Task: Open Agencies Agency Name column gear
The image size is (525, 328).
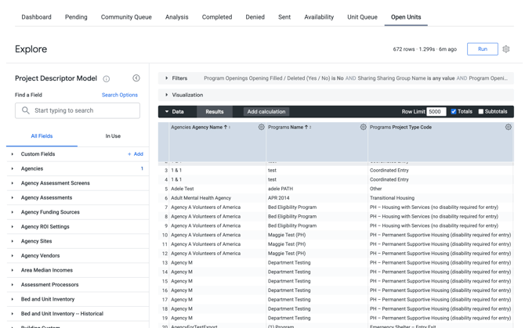Action: tap(262, 127)
